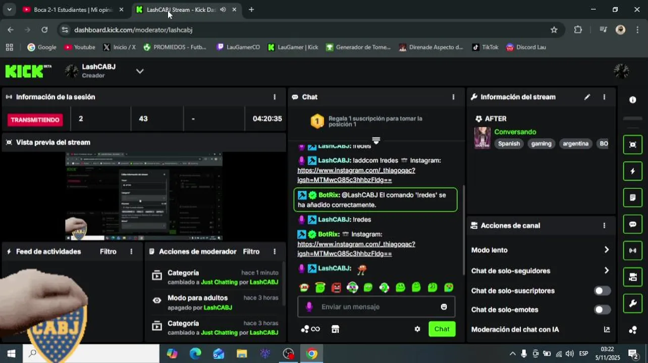The image size is (648, 363).
Task: Open profile avatar at top right of dashboard
Action: click(x=621, y=71)
